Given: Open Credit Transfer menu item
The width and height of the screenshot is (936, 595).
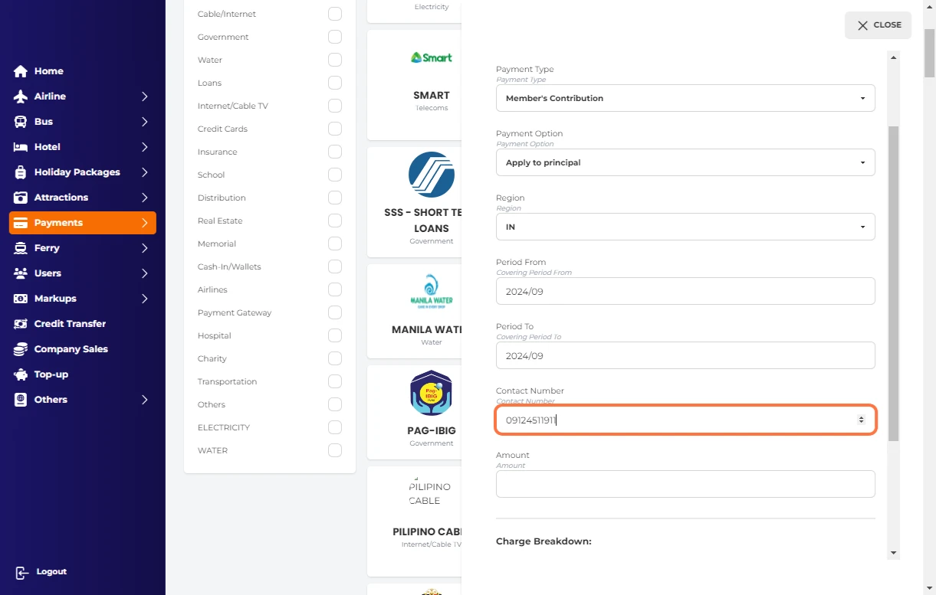Looking at the screenshot, I should 70,324.
